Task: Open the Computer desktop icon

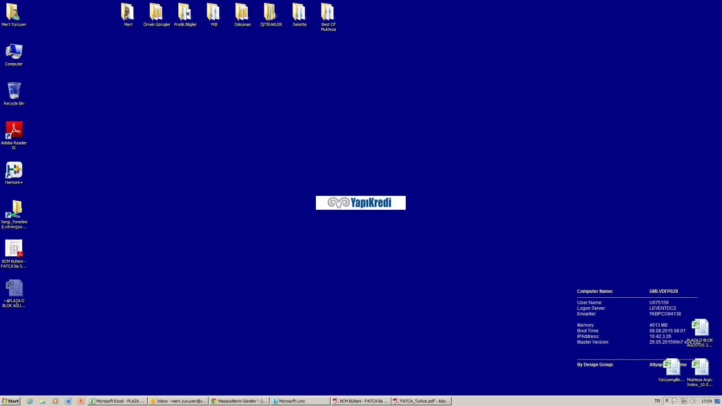Action: click(x=14, y=55)
